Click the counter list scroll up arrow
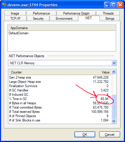The image size is (125, 142). [114, 72]
